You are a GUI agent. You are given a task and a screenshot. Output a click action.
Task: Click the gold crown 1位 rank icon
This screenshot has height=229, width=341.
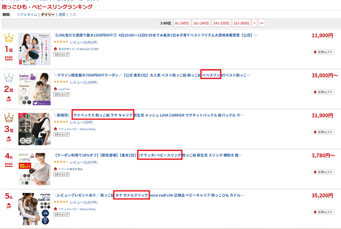9,38
